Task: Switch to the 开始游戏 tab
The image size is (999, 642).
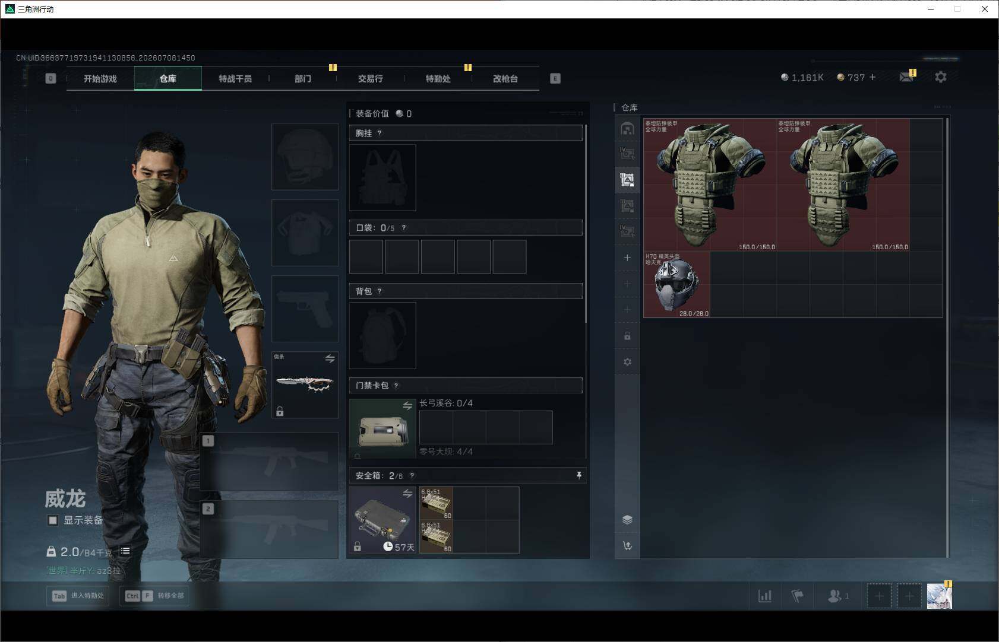Action: click(x=100, y=78)
